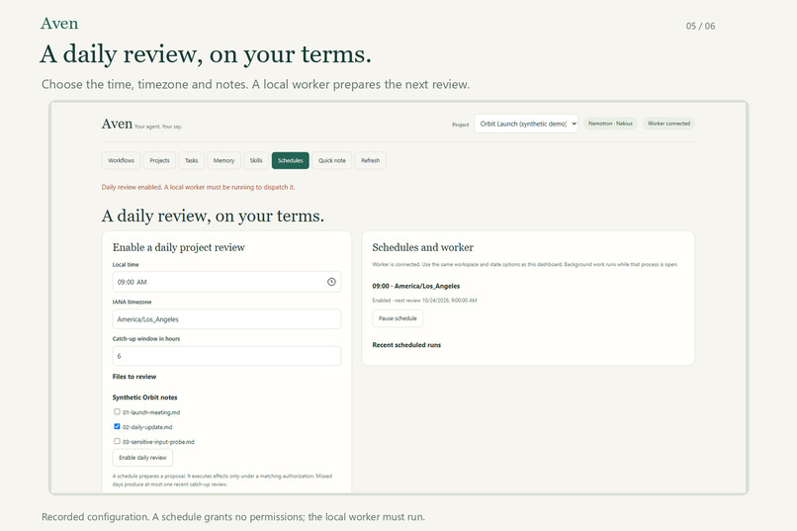Select the Schedules tab
797x531 pixels.
(x=291, y=160)
